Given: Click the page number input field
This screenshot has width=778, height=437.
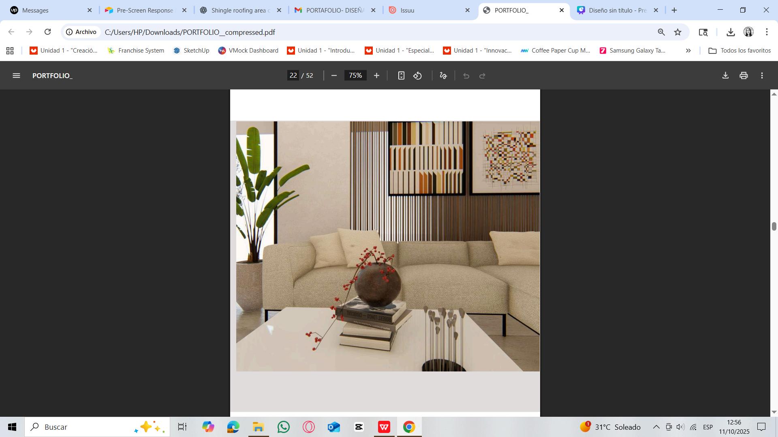Looking at the screenshot, I should (x=293, y=76).
